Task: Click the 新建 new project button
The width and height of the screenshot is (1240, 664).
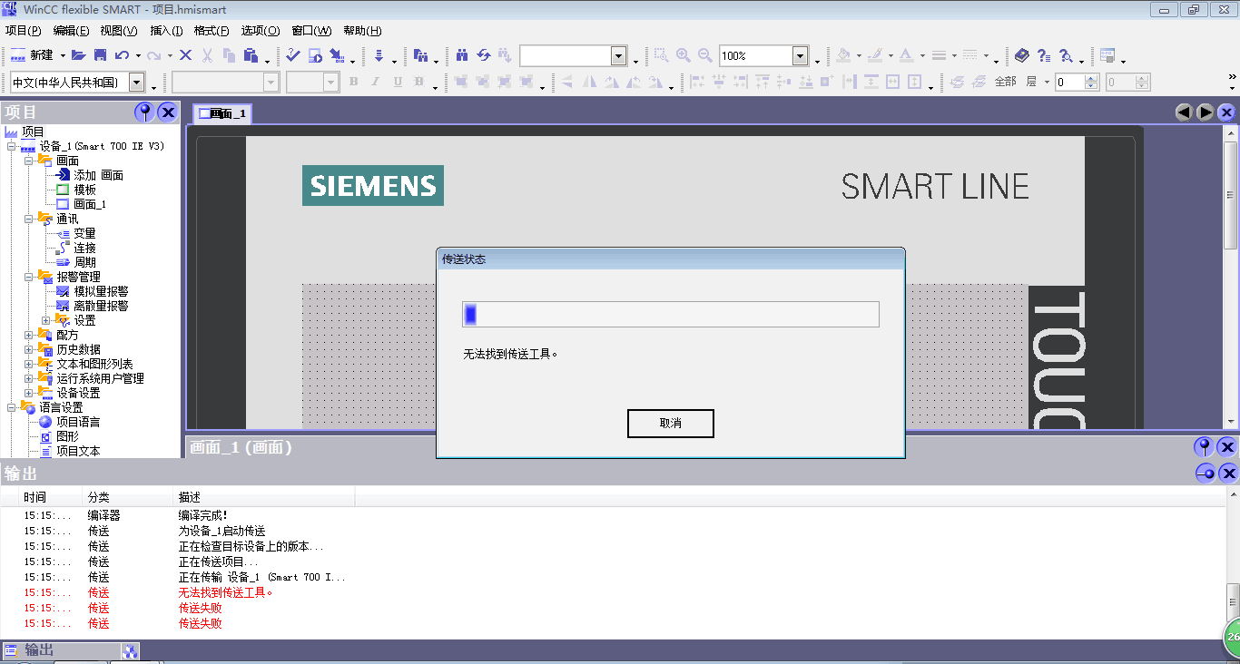Action: (x=33, y=55)
